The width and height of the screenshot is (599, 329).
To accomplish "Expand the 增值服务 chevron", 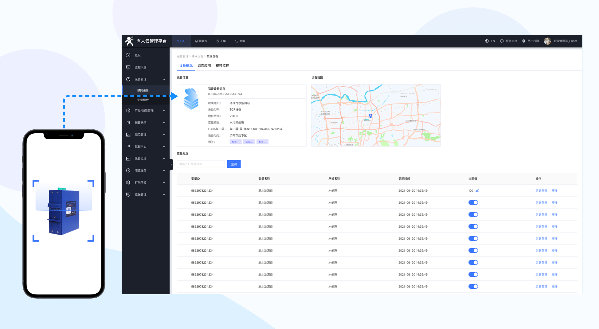I will pyautogui.click(x=164, y=171).
